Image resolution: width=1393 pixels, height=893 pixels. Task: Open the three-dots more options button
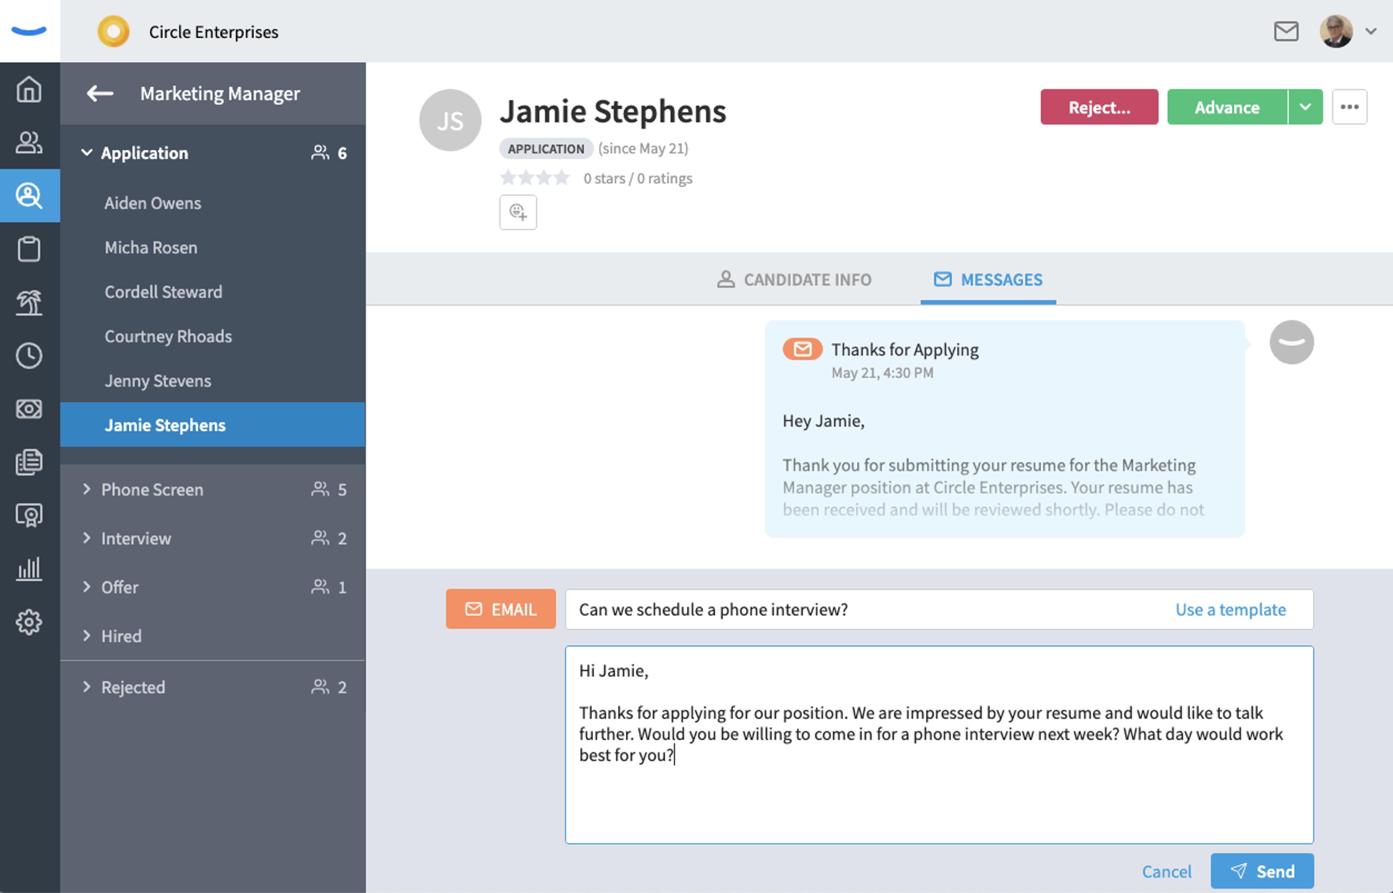pos(1349,107)
